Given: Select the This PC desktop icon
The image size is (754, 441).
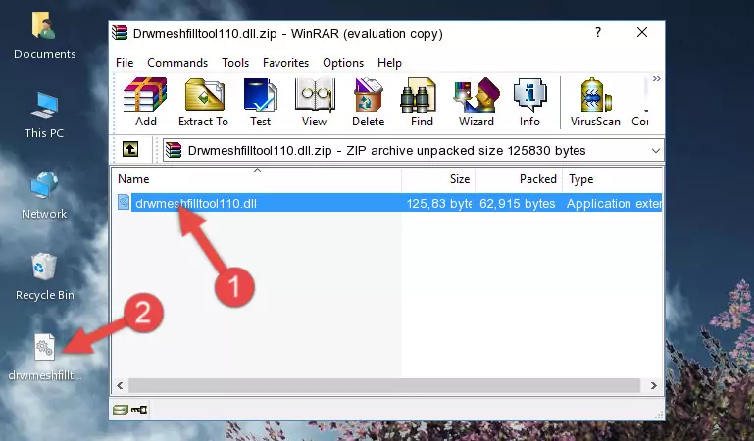Looking at the screenshot, I should (44, 116).
